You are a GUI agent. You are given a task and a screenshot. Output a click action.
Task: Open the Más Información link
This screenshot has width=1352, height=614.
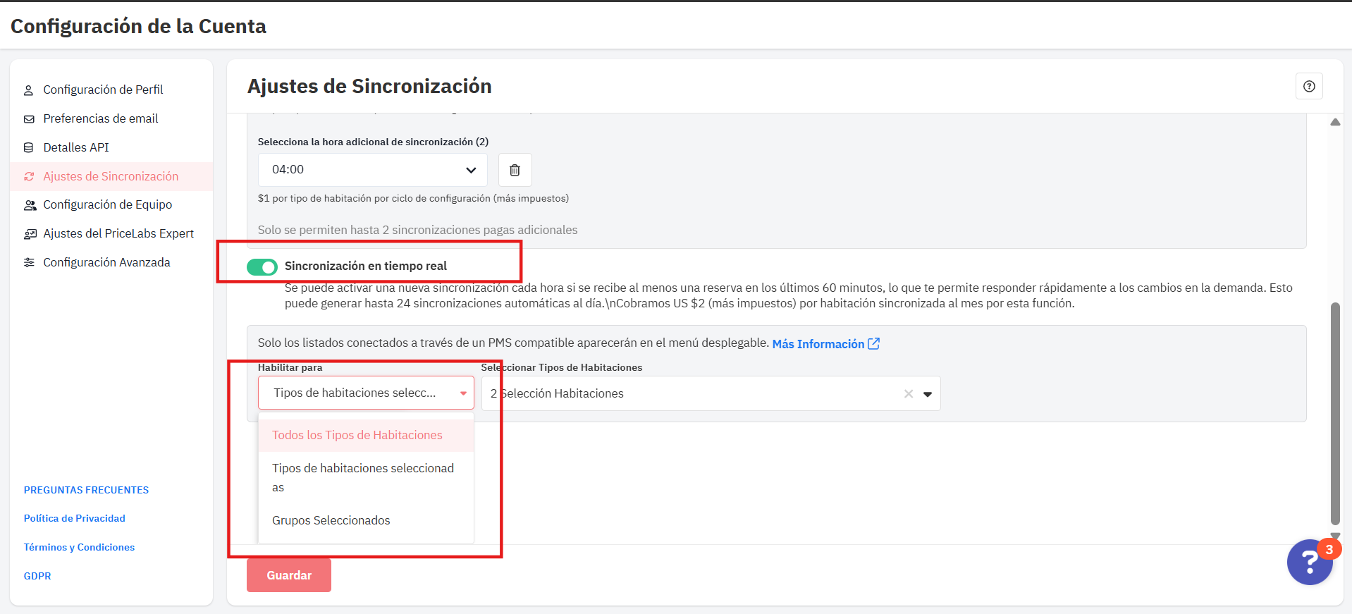tap(818, 344)
